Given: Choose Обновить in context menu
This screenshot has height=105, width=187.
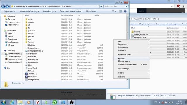Looking at the screenshot, I should tap(122, 50).
